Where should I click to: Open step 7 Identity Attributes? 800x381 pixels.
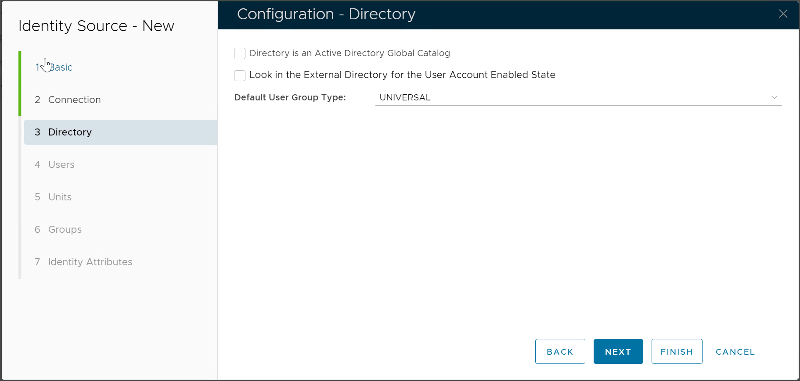point(90,262)
